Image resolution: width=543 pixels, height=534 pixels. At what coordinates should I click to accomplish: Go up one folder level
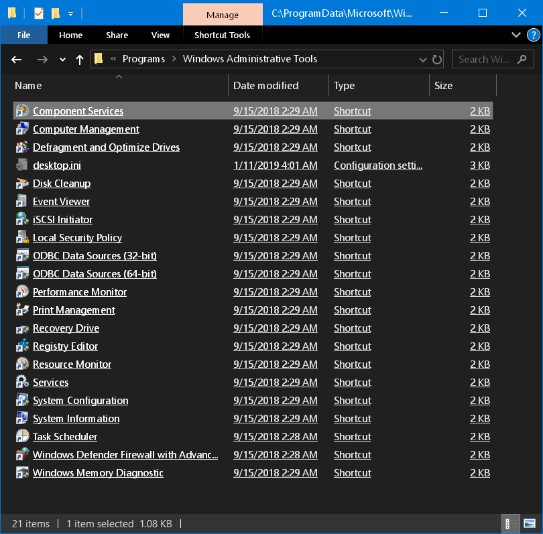80,60
